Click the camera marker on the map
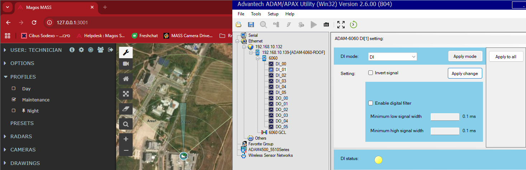526x170 pixels. [x=184, y=156]
